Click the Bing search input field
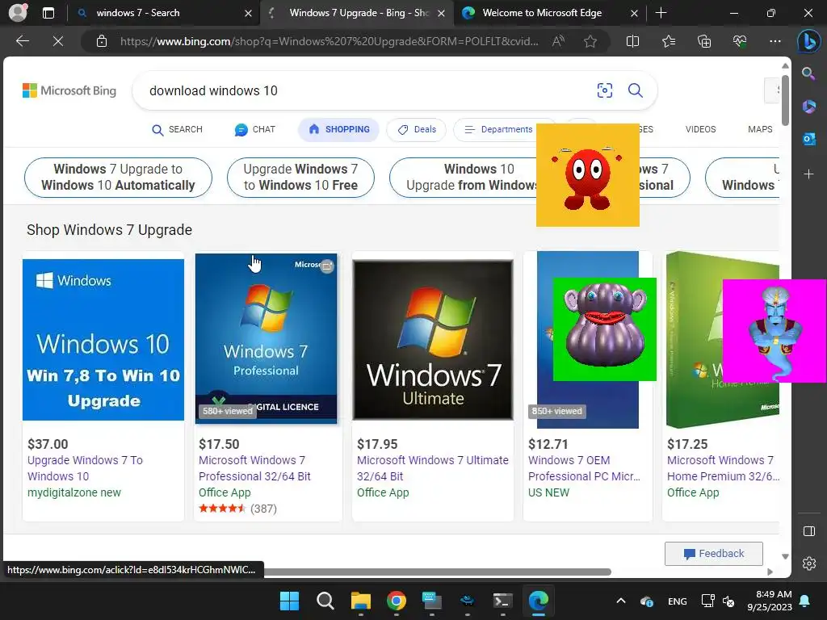This screenshot has height=620, width=827. click(364, 90)
